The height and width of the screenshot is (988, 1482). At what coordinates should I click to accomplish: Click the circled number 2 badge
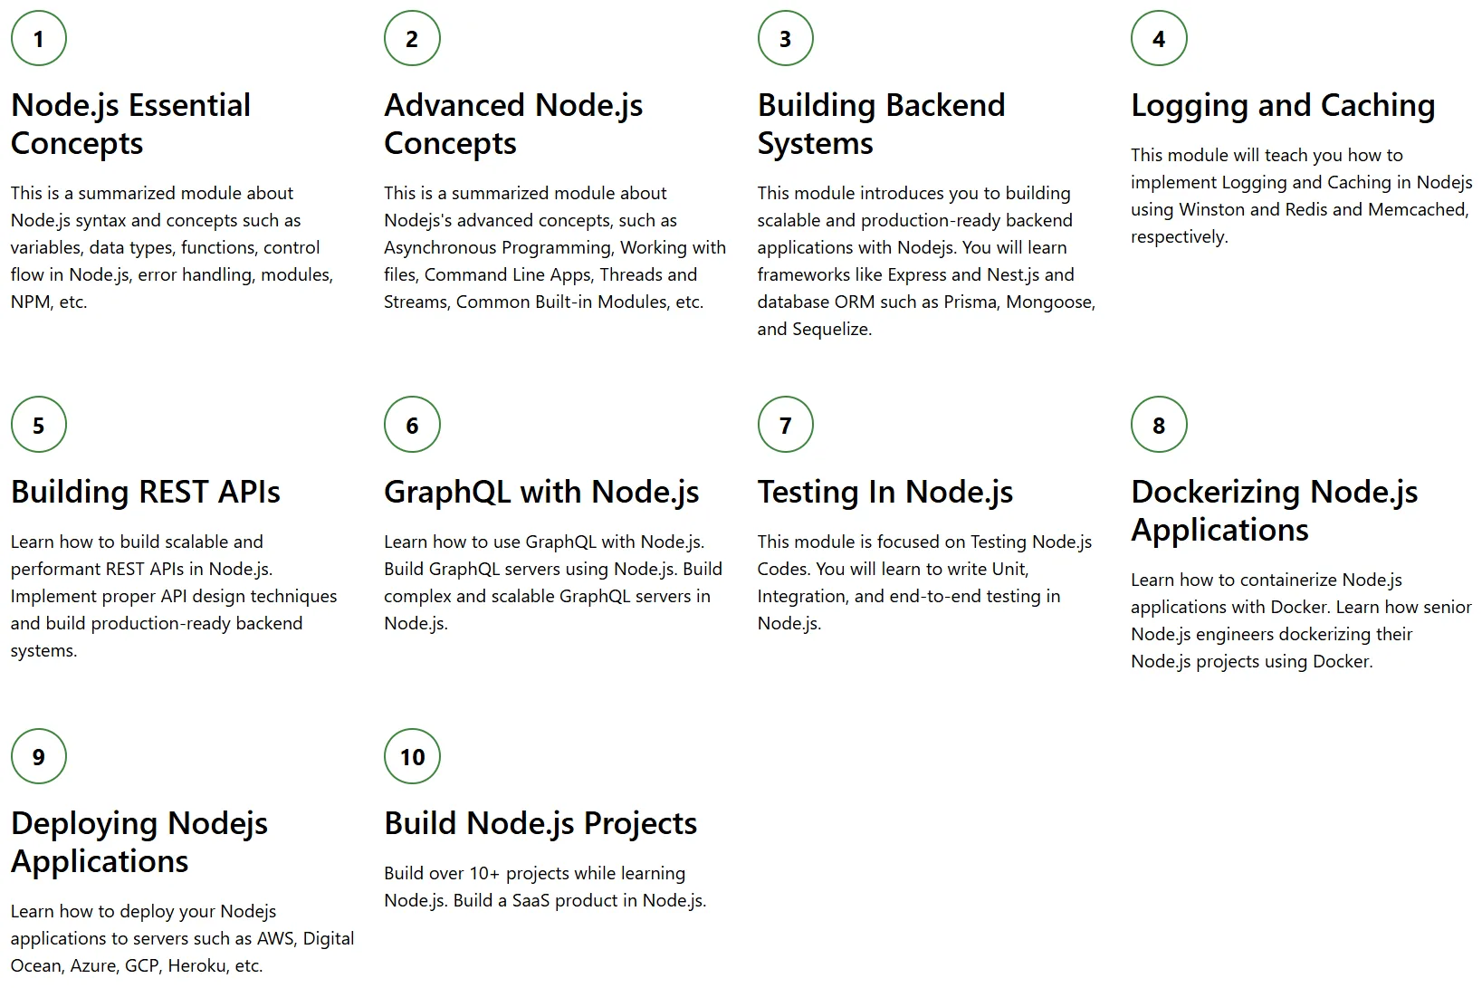coord(412,38)
